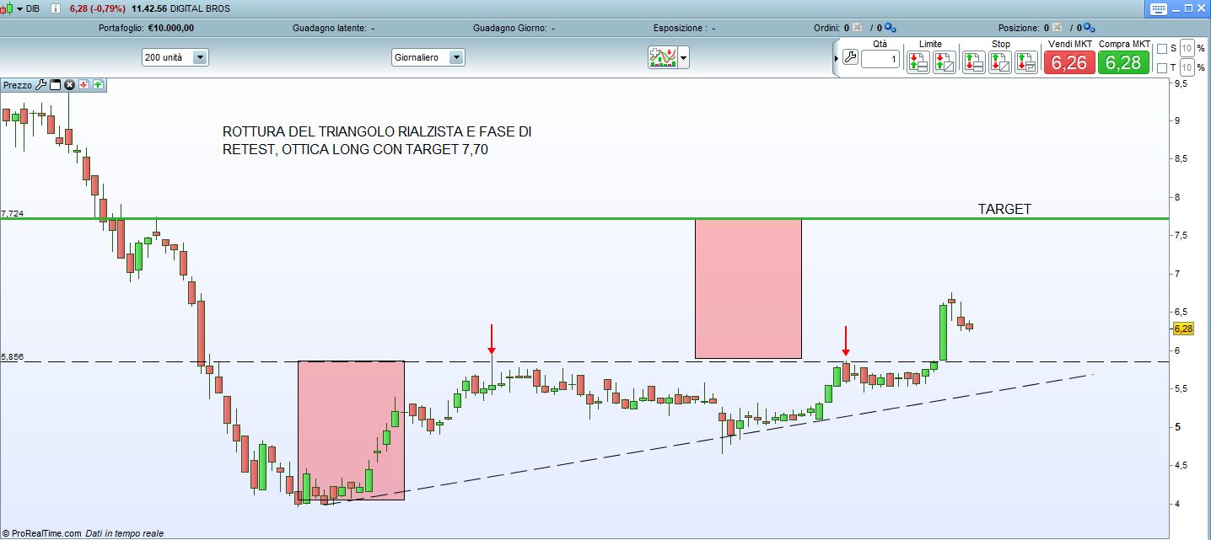Viewport: 1211px width, 540px height.
Task: Select the dashed 5,856 horizontal line label
Action: [x=12, y=357]
